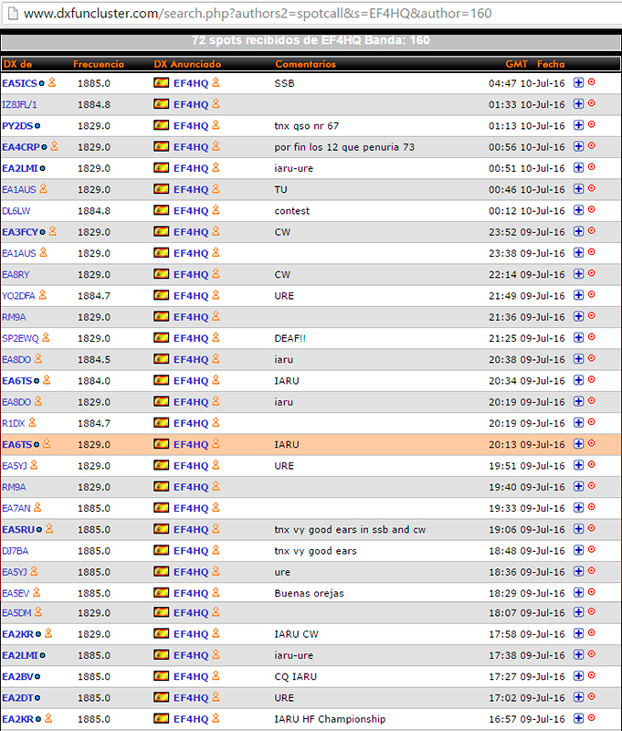Click the orange person icon after EF4HQ in the DL6LW row

(216, 210)
